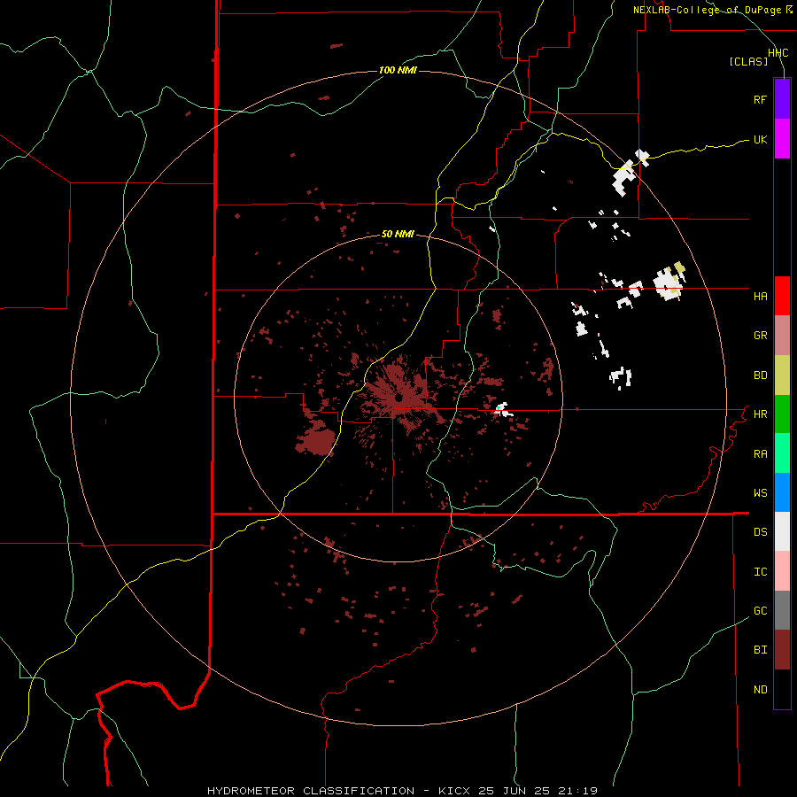797x797 pixels.
Task: Click the [CLAS] legend header
Action: [x=748, y=62]
